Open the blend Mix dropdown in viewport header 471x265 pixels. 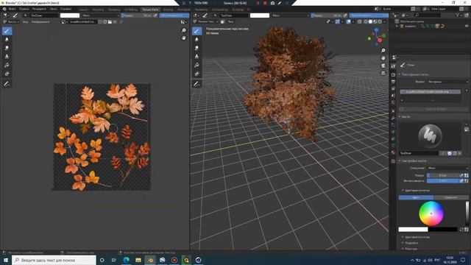pyautogui.click(x=290, y=15)
